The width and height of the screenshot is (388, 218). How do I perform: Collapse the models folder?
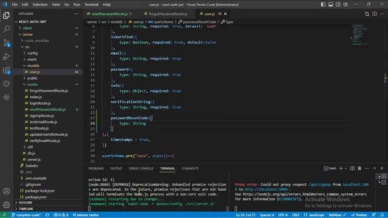pos(48,65)
